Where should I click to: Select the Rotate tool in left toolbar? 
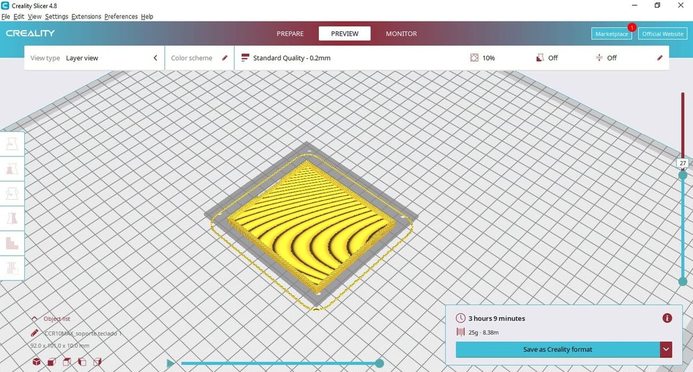[12, 193]
